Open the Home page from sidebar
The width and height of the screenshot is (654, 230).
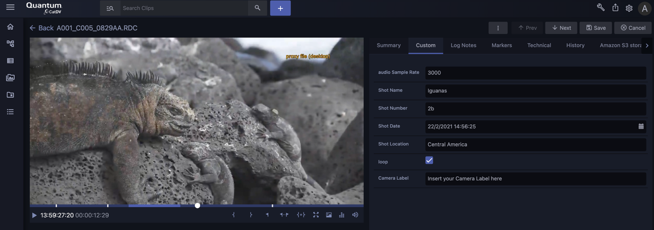(x=10, y=27)
